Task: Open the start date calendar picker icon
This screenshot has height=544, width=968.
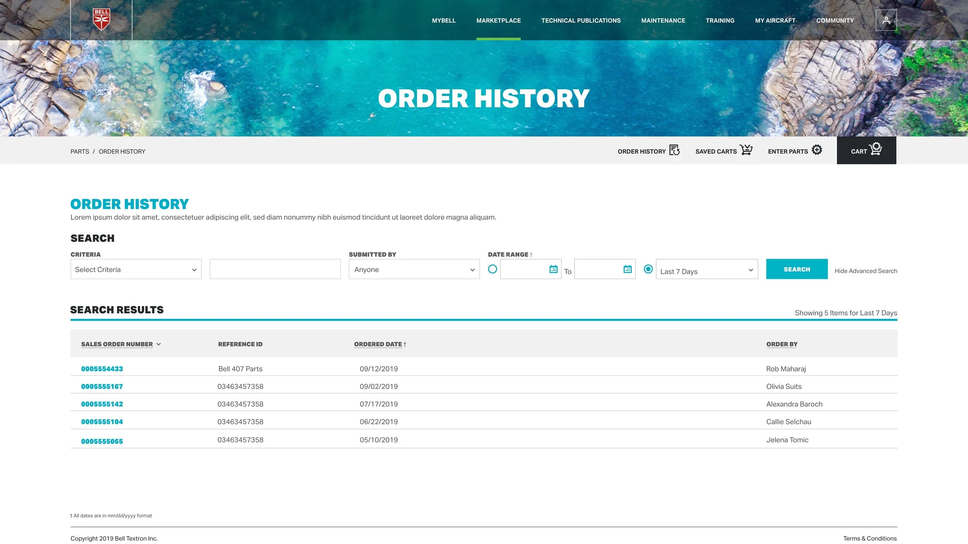Action: [x=553, y=269]
